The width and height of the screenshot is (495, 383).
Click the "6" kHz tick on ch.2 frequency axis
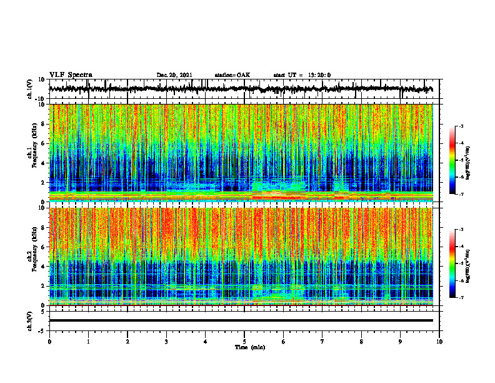(x=43, y=247)
